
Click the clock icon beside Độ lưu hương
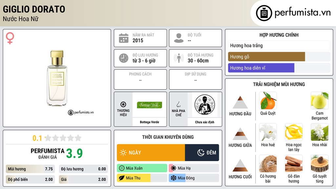(124, 58)
